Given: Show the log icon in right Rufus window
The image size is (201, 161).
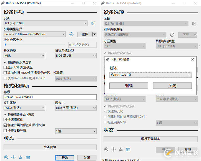Looking at the screenshot, I should [128, 149].
